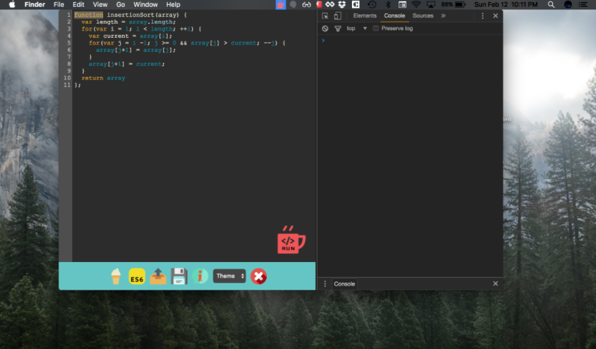Screen dimensions: 596x349
Task: Click the red X close icon in toolbar
Action: [x=258, y=276]
